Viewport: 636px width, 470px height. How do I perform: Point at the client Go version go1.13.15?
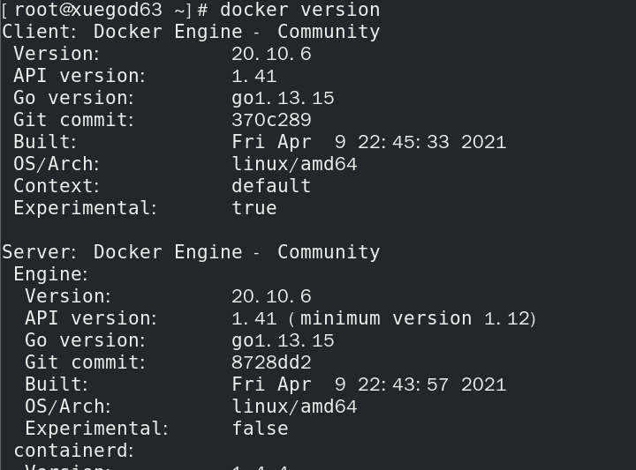tap(283, 98)
